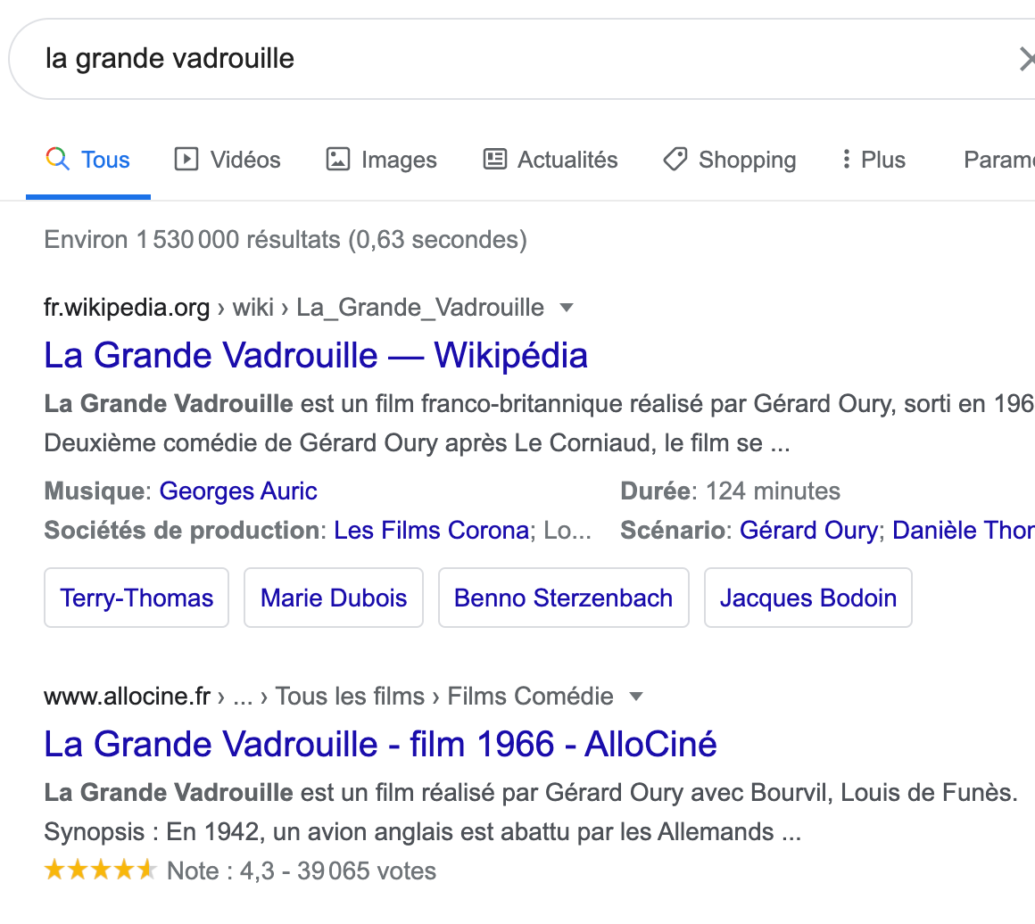Image resolution: width=1035 pixels, height=924 pixels.
Task: Click the Benno Sterzenbach chip
Action: 563,598
